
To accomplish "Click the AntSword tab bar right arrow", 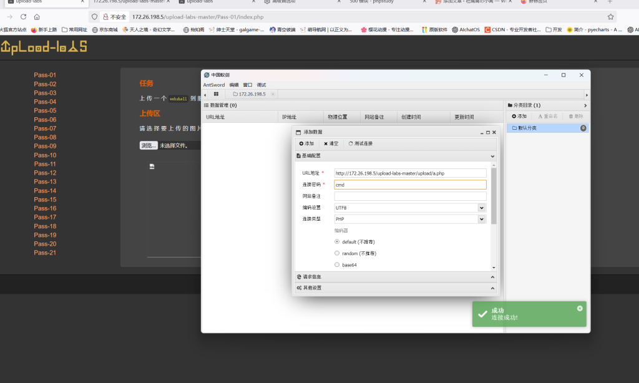I will [x=587, y=95].
